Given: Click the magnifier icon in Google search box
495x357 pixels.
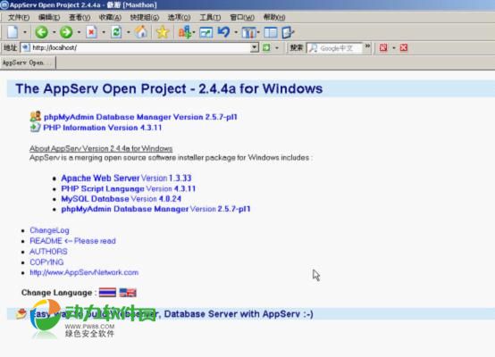Looking at the screenshot, I should point(313,48).
